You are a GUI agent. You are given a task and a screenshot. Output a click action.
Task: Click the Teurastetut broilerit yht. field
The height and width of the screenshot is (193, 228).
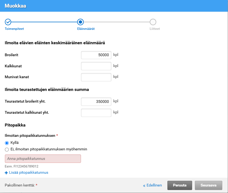(x=96, y=102)
